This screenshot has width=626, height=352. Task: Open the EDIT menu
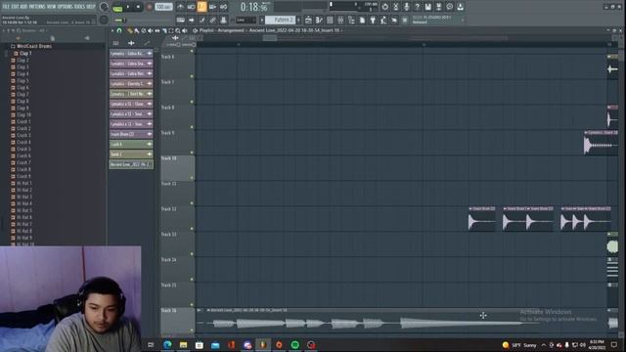(x=16, y=7)
